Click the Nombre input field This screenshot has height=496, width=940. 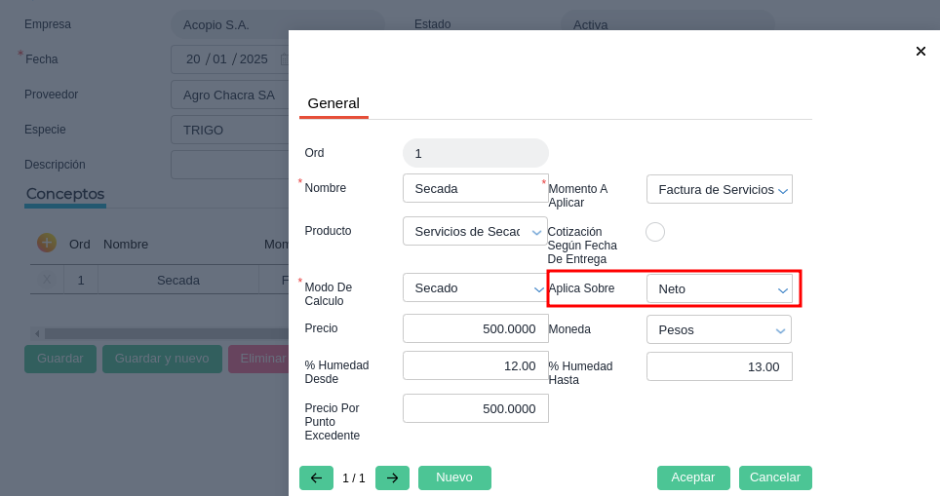[x=475, y=188]
